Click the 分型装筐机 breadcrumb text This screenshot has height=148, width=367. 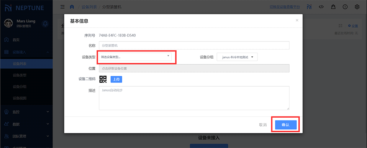point(112,7)
